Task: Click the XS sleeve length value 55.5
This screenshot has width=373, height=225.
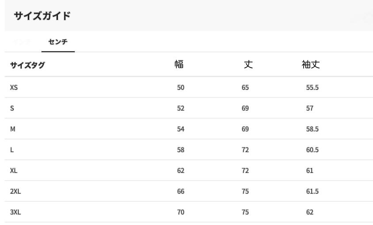Action: click(312, 88)
